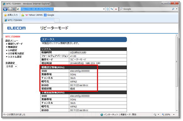Viewport: 183px width, 121px height.
Task: Click firmware version value v1.00
Action: click(73, 56)
